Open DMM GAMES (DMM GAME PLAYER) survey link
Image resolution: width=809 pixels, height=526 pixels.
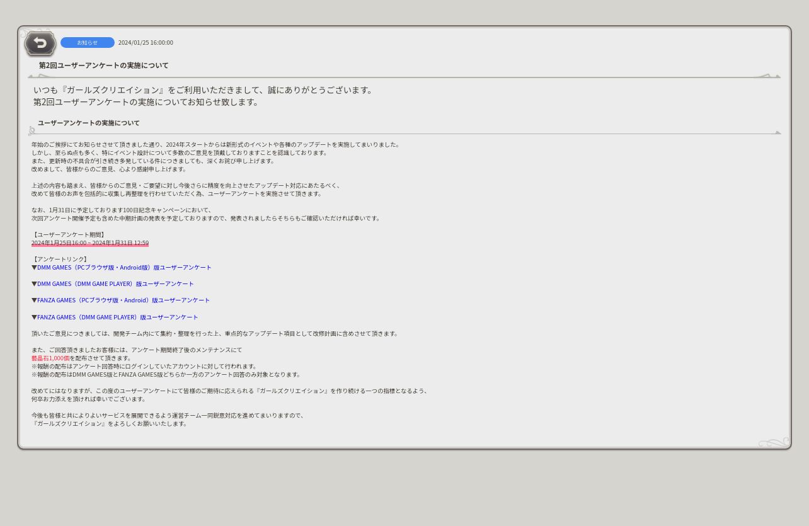point(115,283)
